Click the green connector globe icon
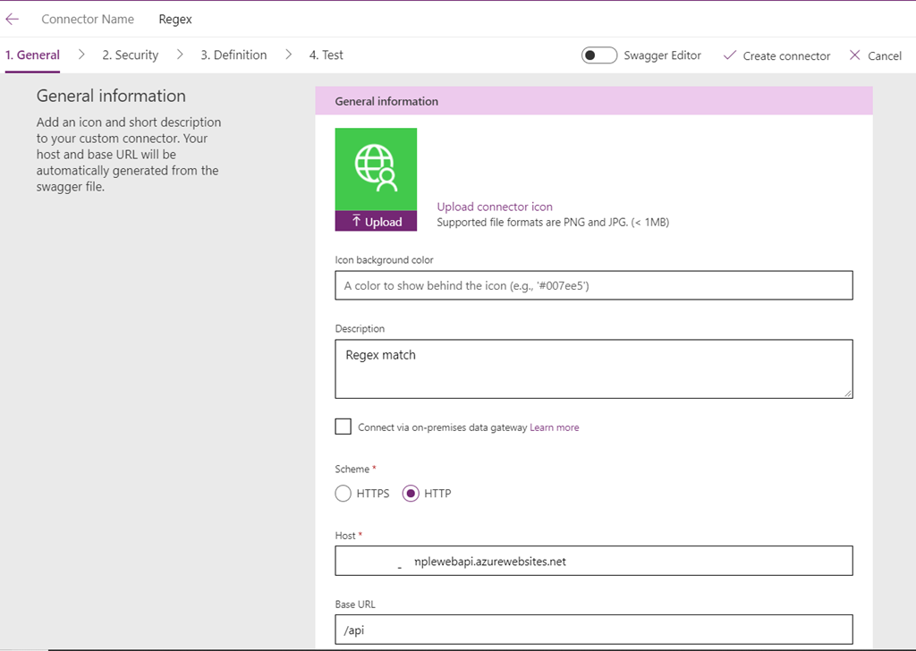The height and width of the screenshot is (651, 916). [376, 169]
